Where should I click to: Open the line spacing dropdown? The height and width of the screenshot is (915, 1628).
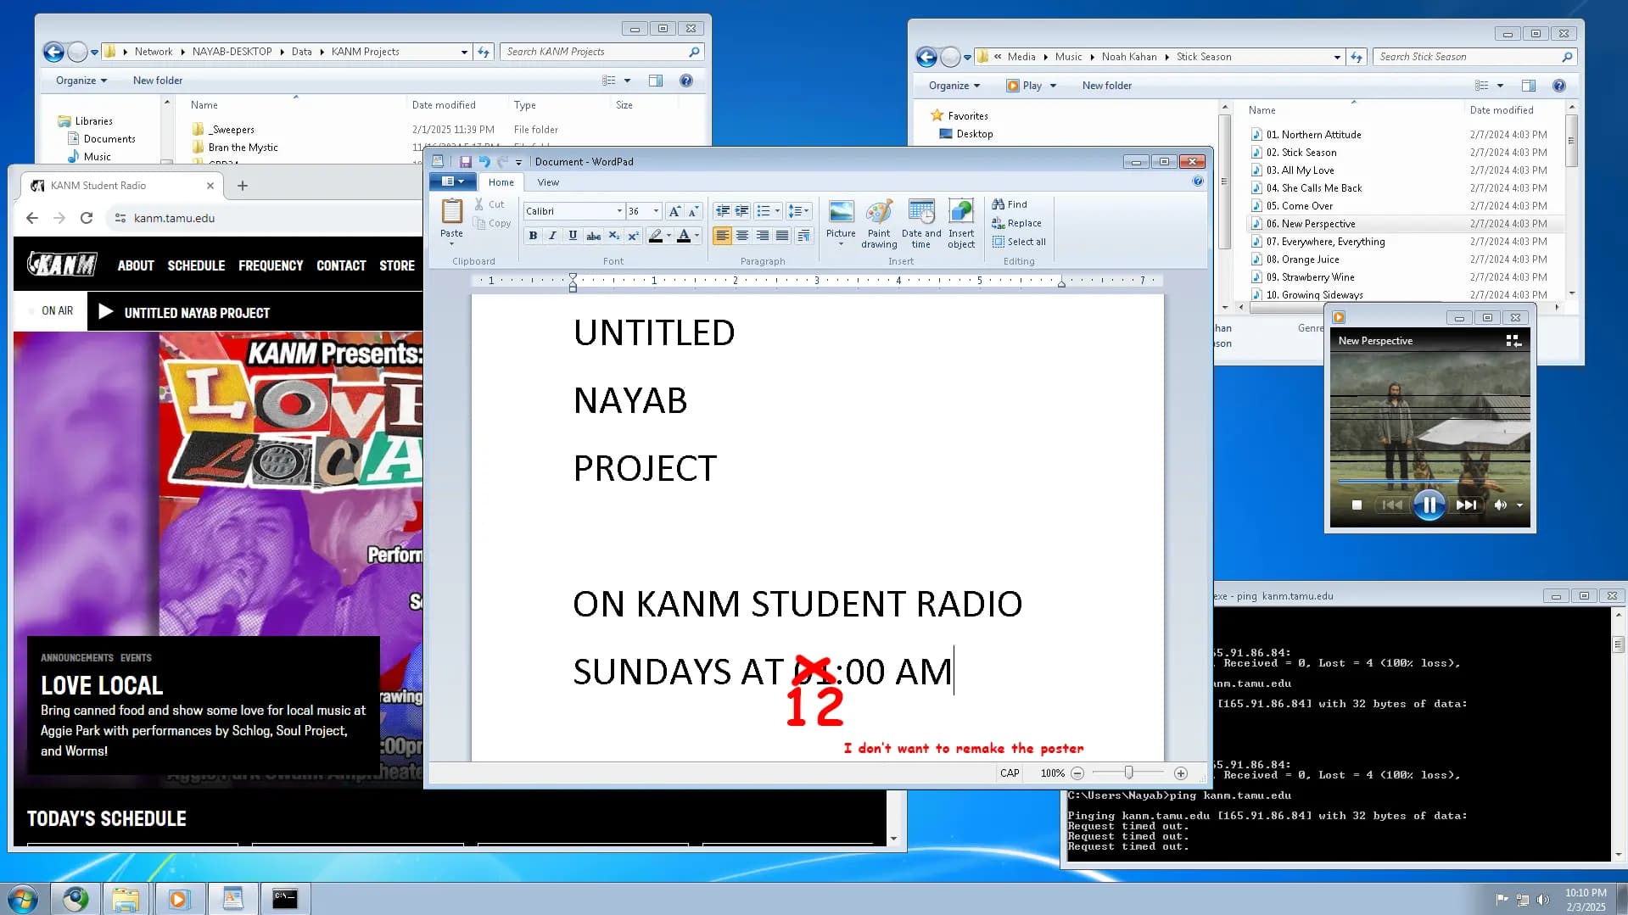(x=798, y=210)
